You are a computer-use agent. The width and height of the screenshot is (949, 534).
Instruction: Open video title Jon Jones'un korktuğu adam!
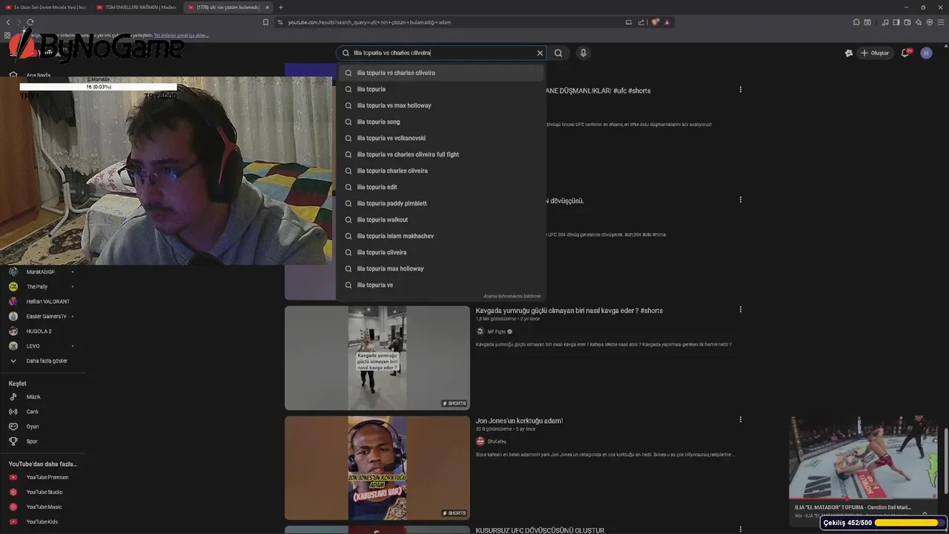tap(519, 421)
